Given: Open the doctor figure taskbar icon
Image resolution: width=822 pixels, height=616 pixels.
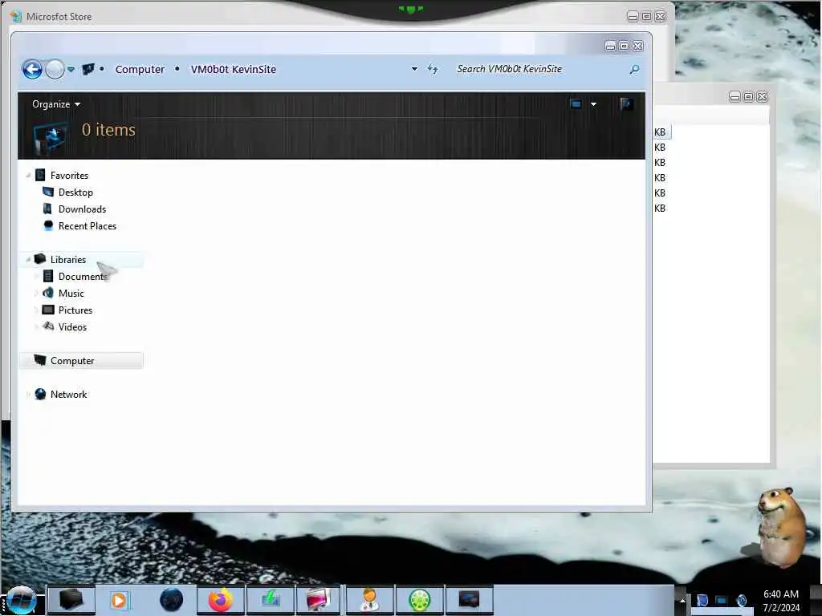Looking at the screenshot, I should pyautogui.click(x=369, y=600).
